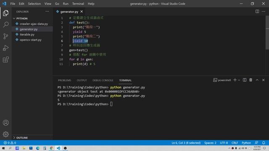Image resolution: width=269 pixels, height=151 pixels.
Task: Maximize the panel size with chevron
Action: coord(257,80)
